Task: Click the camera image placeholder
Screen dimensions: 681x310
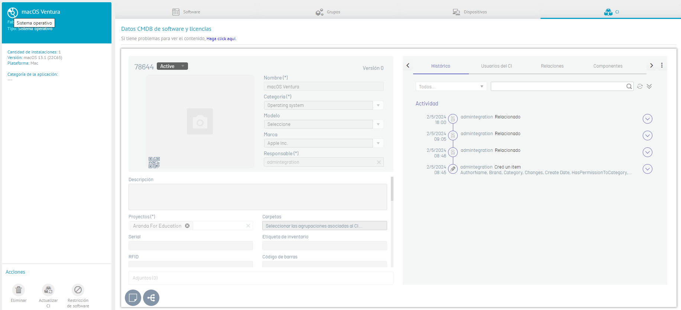Action: point(200,121)
